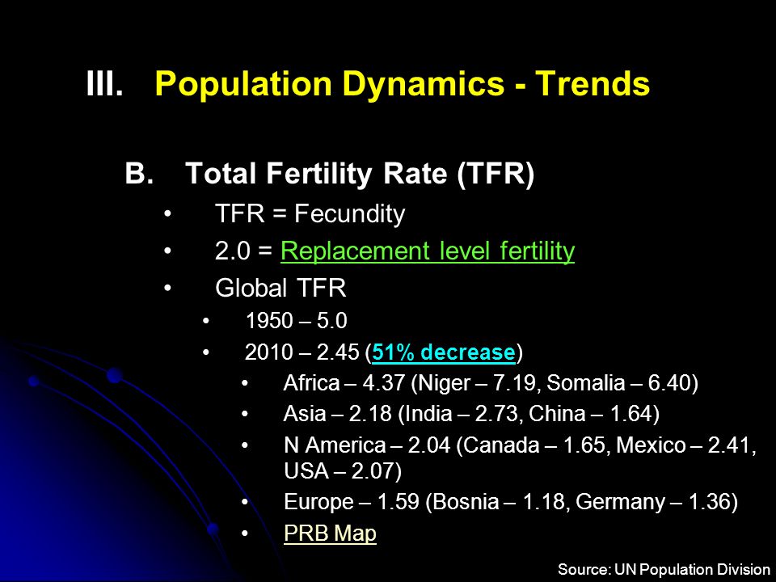Viewport: 776px width, 582px height.
Task: Select the Africa – 4.37 line
Action: pos(491,383)
